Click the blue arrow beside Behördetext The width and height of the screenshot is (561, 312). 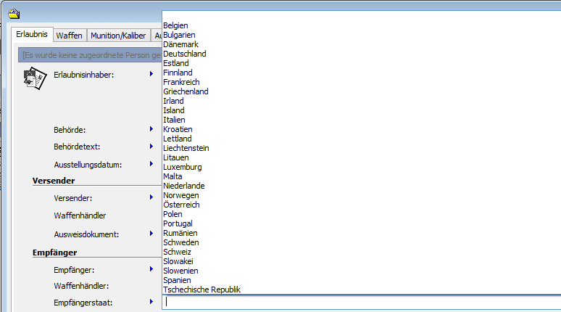(x=151, y=147)
